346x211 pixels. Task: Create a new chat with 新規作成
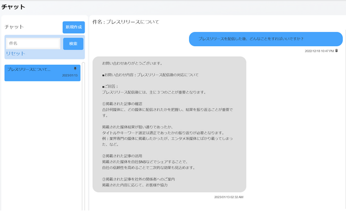pos(73,27)
